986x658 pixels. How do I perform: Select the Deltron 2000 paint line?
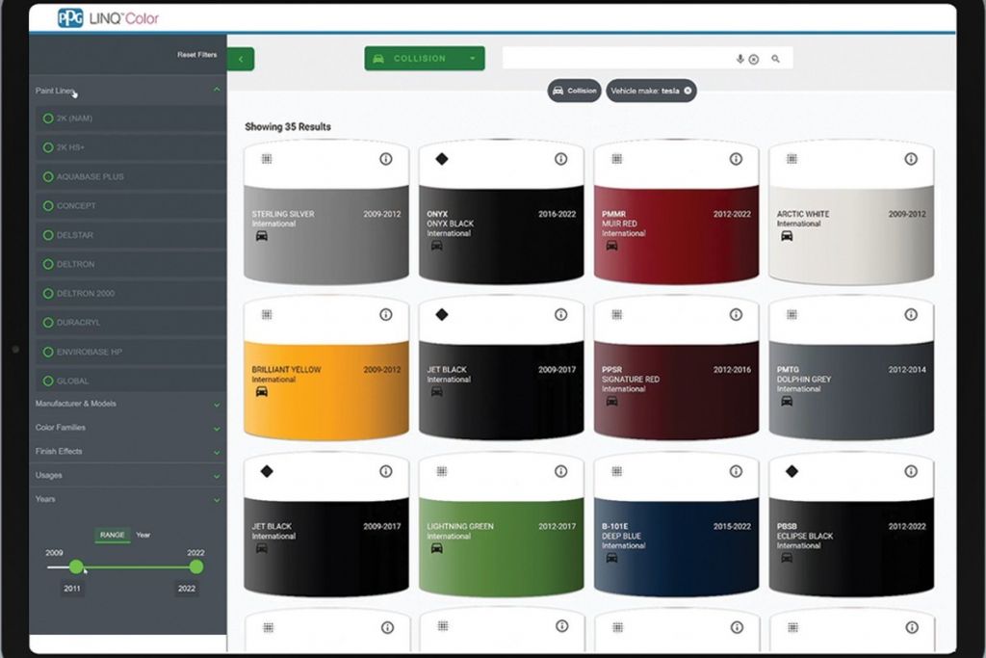coord(131,293)
